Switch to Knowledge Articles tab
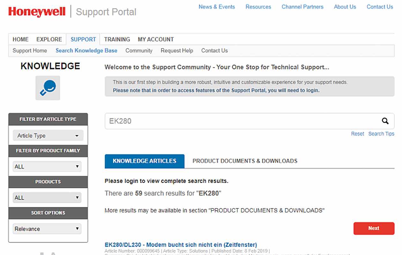The image size is (402, 255). click(x=145, y=161)
